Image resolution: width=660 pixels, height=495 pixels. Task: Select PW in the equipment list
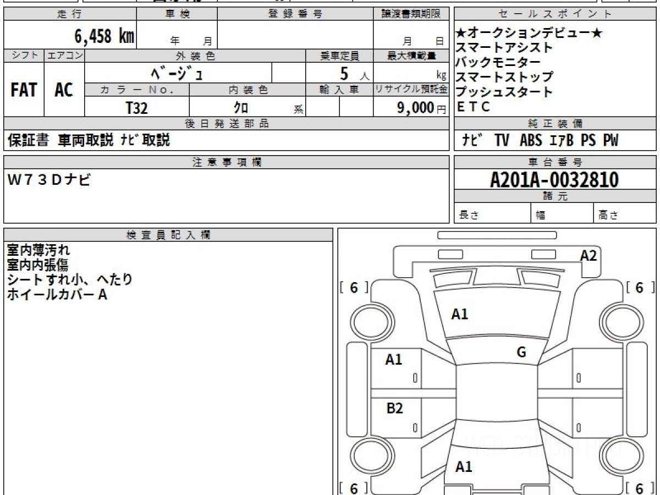[610, 141]
